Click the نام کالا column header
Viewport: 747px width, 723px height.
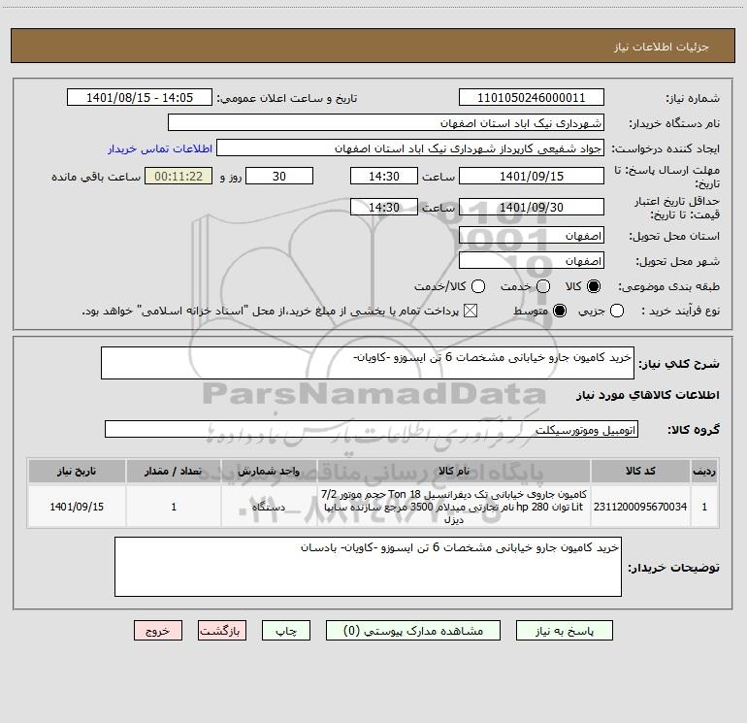coord(454,471)
